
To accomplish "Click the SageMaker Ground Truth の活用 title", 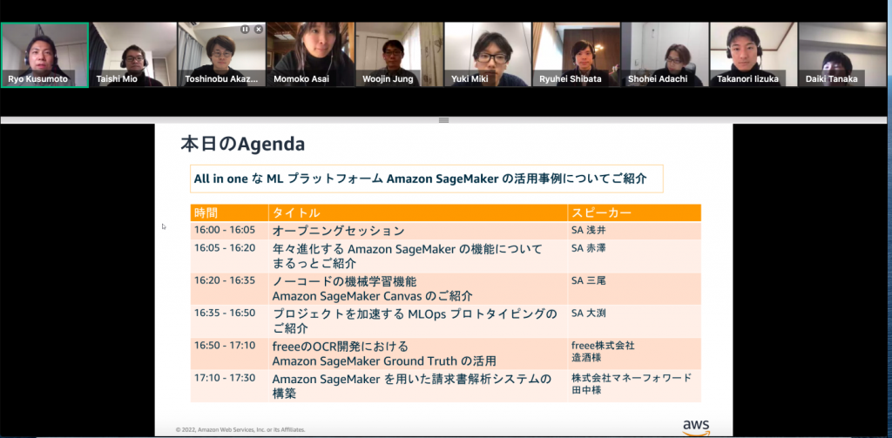I will 384,361.
